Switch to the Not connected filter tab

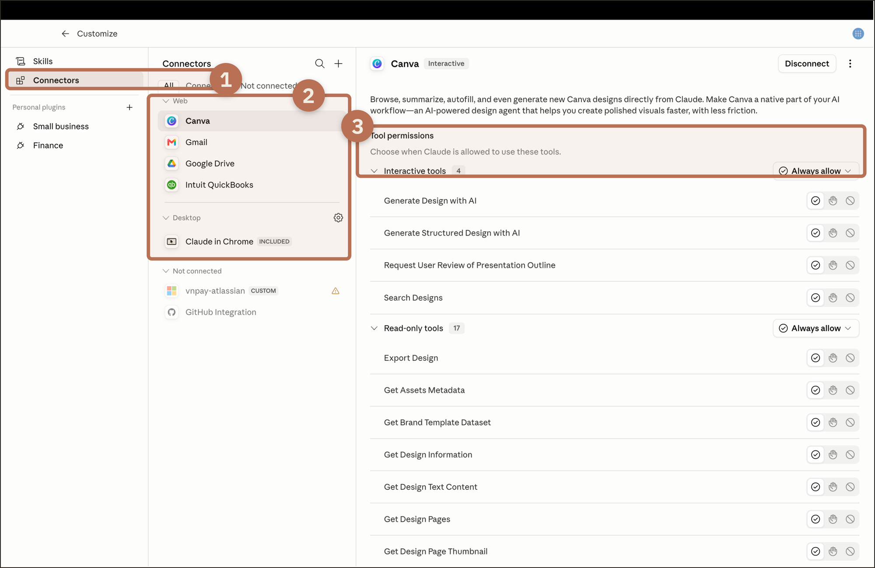[x=269, y=86]
